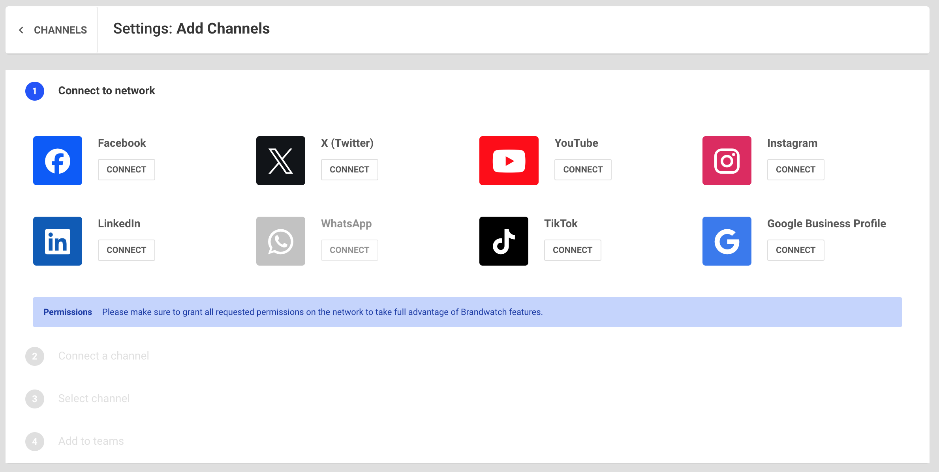Click the Google Business Profile logo icon
Viewport: 939px width, 472px height.
(727, 241)
